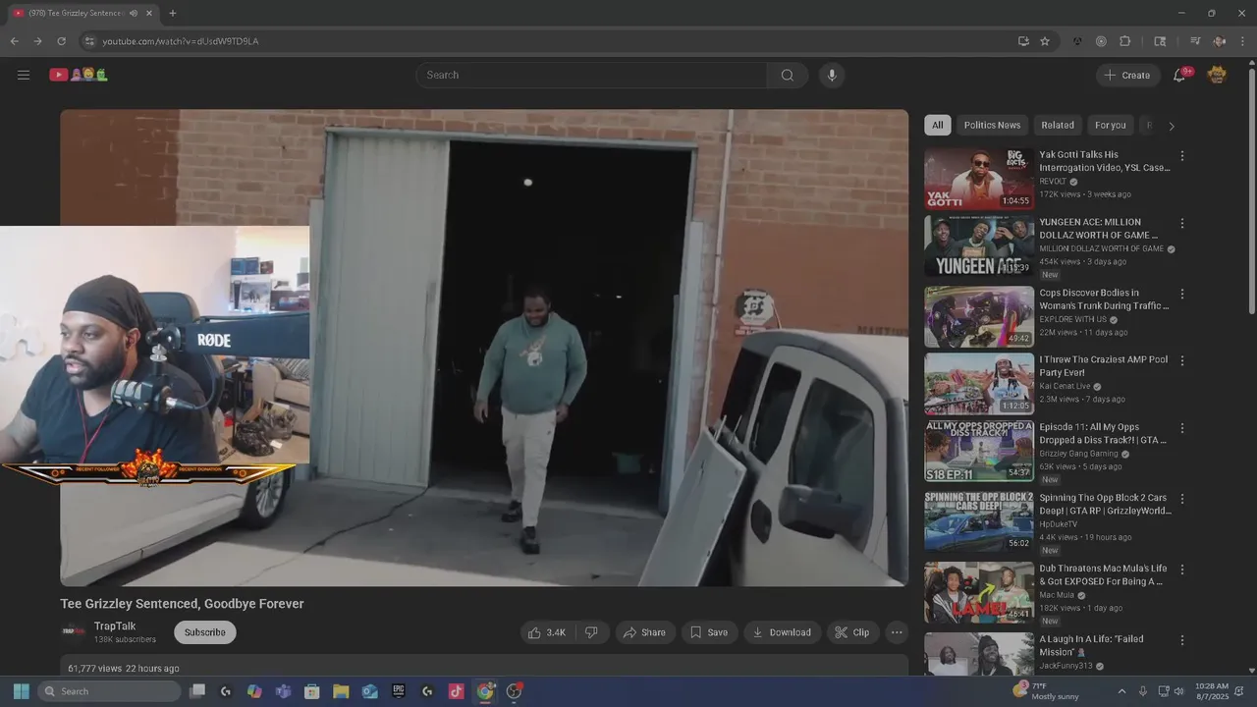This screenshot has width=1257, height=707.
Task: Open Microsoft Teams from the taskbar
Action: coord(283,691)
